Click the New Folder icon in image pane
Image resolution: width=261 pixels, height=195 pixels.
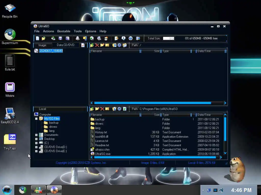click(x=102, y=45)
